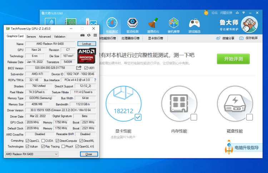Viewport: 268px width, 173px height.
Task: Open 处理器排行榜 tab
Action: (130, 38)
